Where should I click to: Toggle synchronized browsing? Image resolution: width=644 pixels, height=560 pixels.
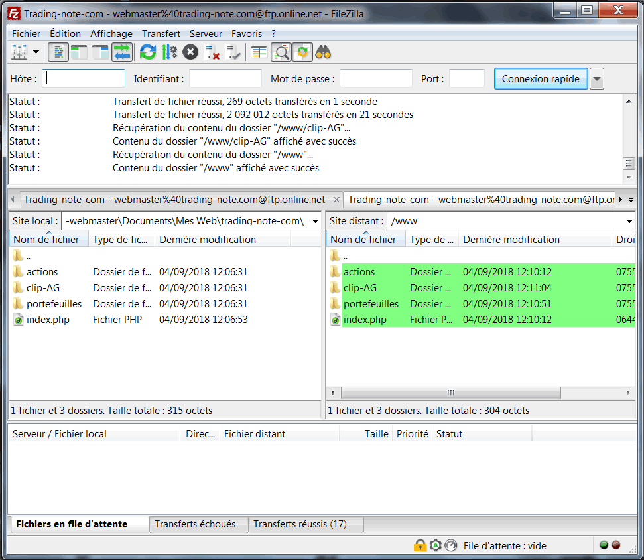click(302, 52)
